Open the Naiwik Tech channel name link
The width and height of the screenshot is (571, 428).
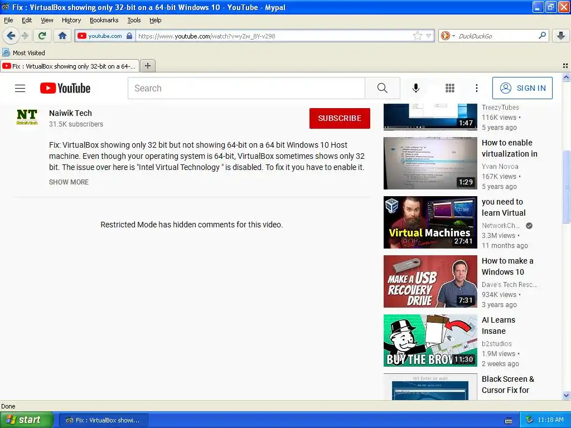click(x=70, y=113)
